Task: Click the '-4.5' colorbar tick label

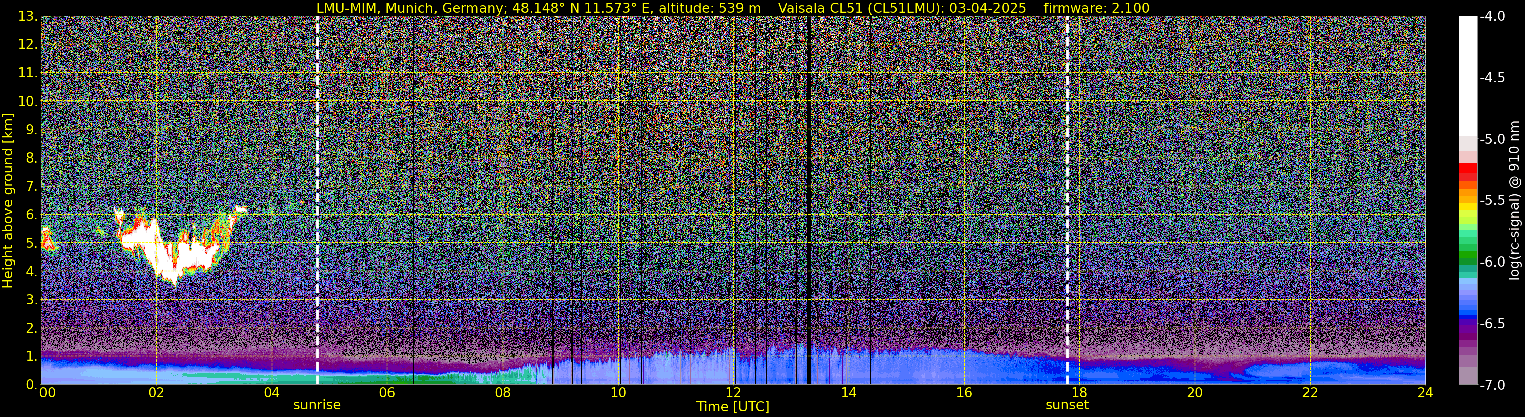Action: point(1493,77)
